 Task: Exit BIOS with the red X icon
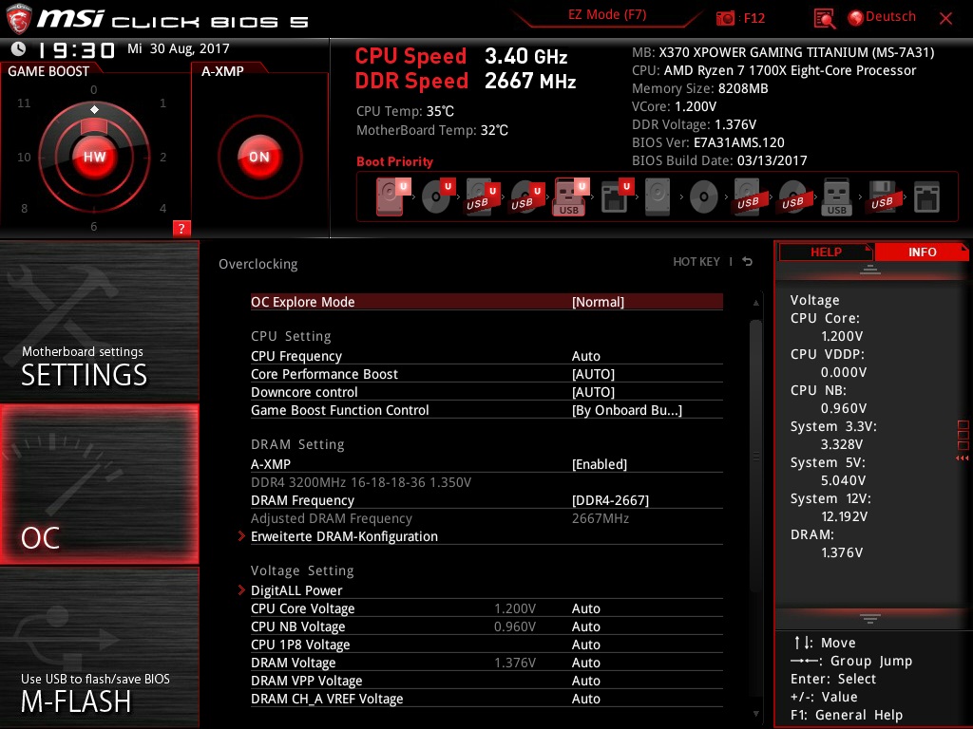[x=945, y=19]
